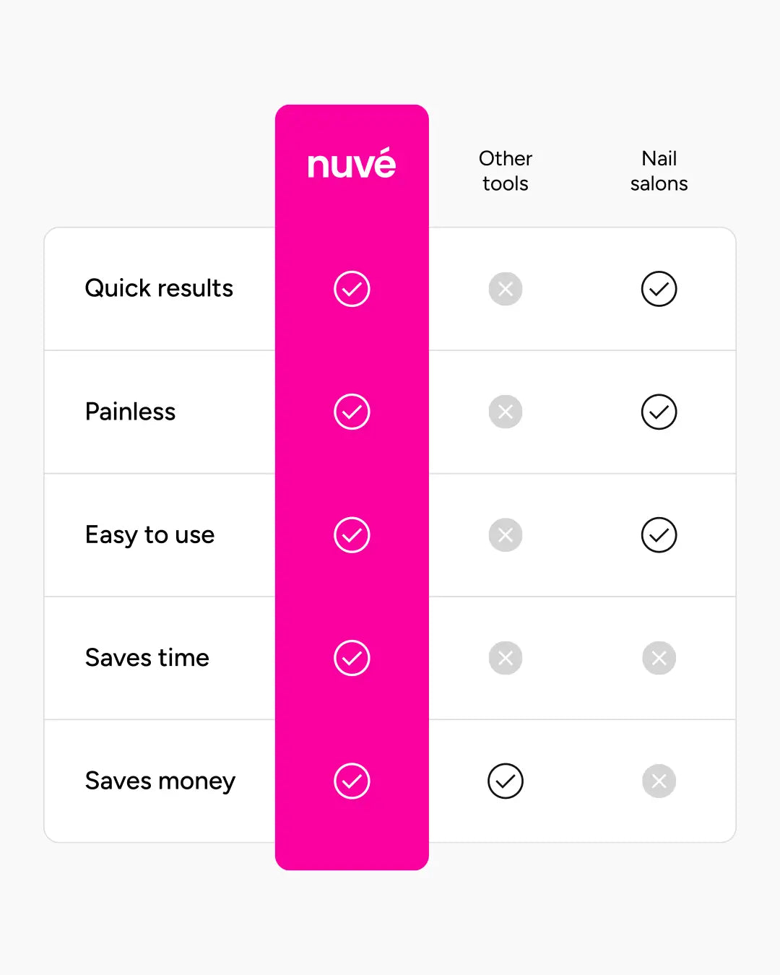Click nuvé checkmark for Saves money
Viewport: 780px width, 975px height.
click(x=352, y=781)
